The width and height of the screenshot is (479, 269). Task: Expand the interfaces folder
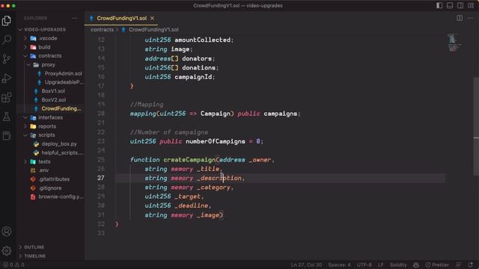[x=50, y=117]
